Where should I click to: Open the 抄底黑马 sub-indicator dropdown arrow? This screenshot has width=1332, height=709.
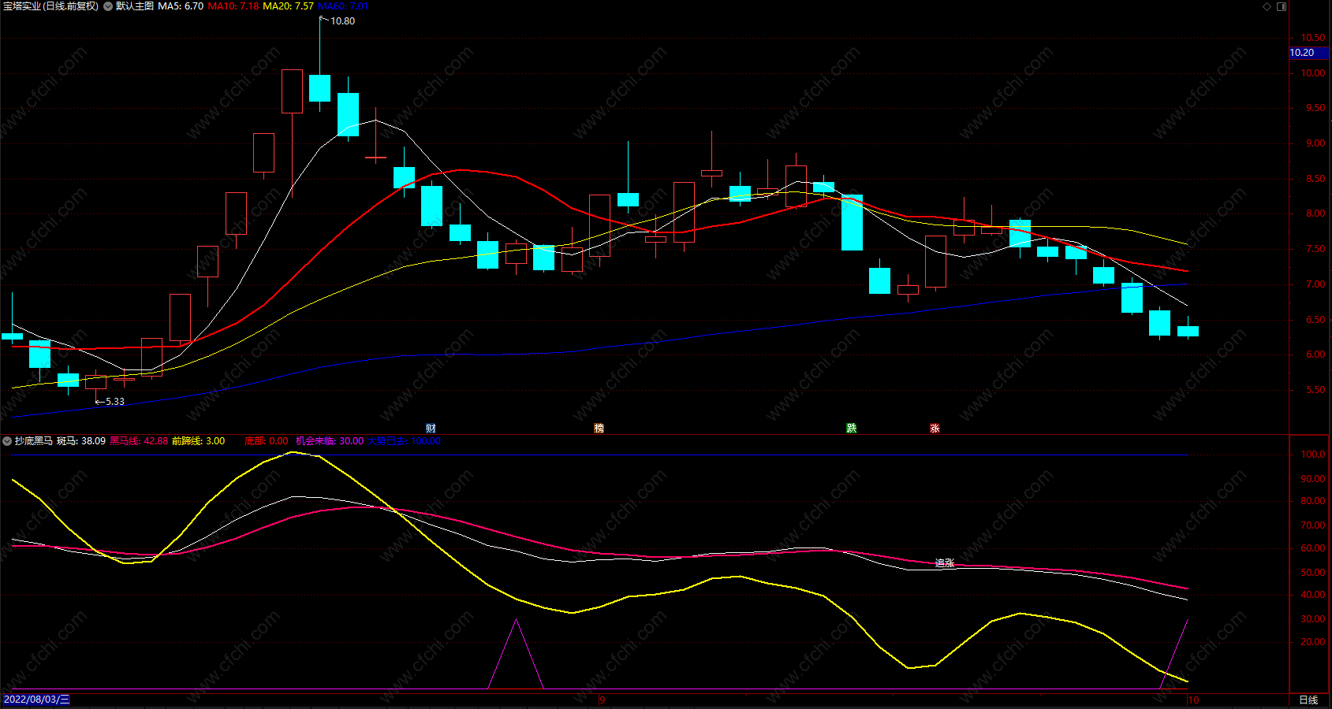click(7, 441)
